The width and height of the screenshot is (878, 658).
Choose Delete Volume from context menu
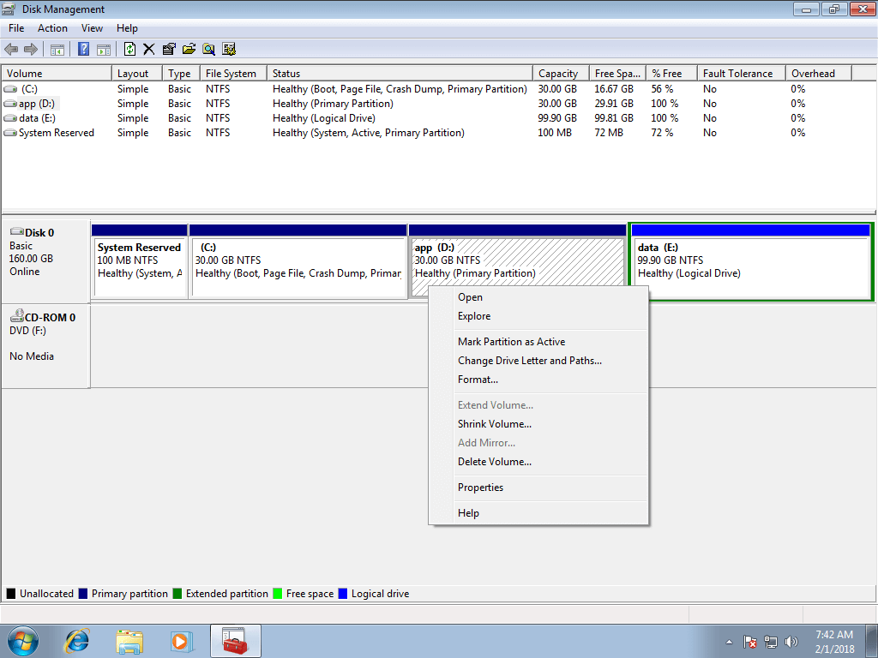pyautogui.click(x=495, y=462)
